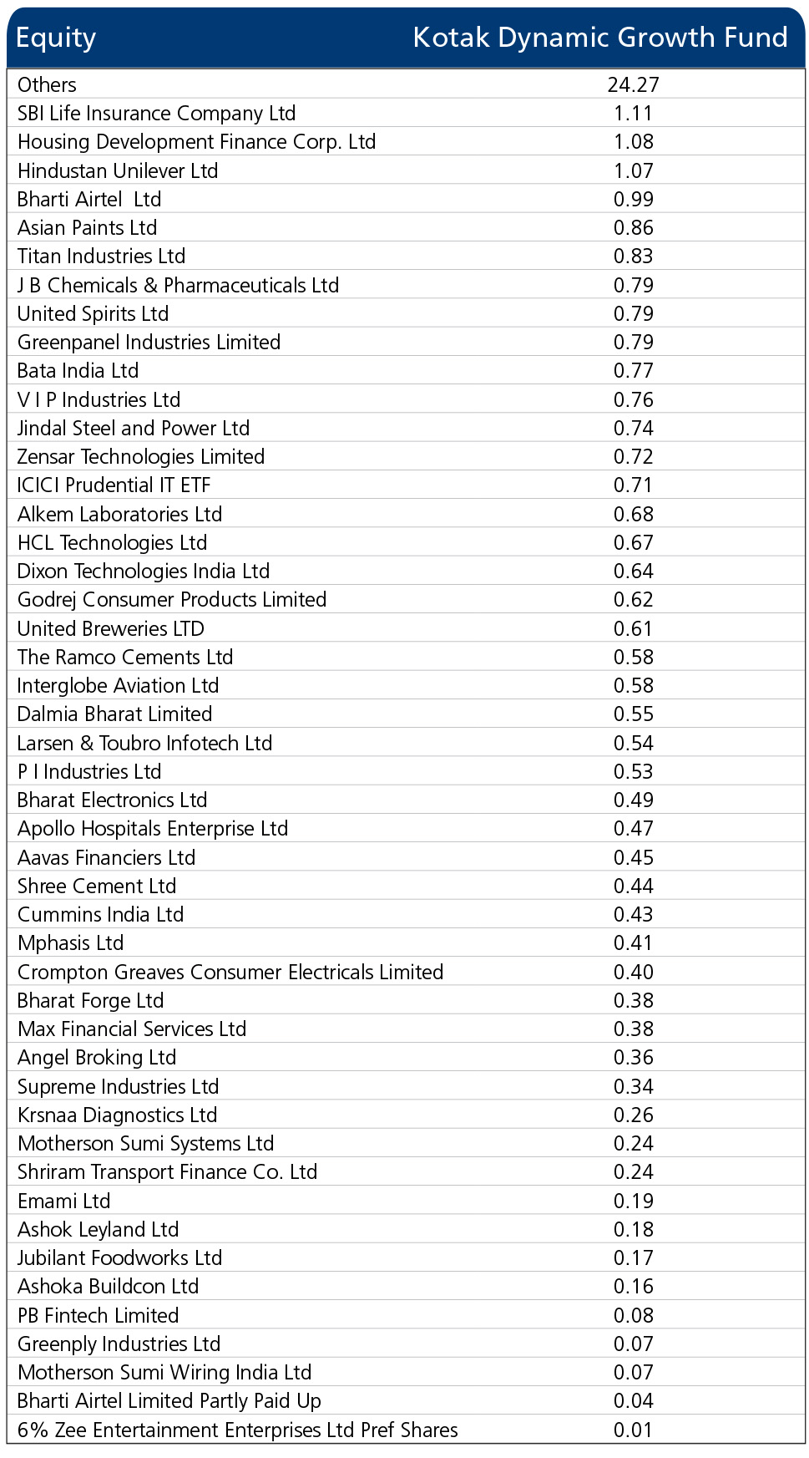Click the Equity header label

pyautogui.click(x=56, y=38)
